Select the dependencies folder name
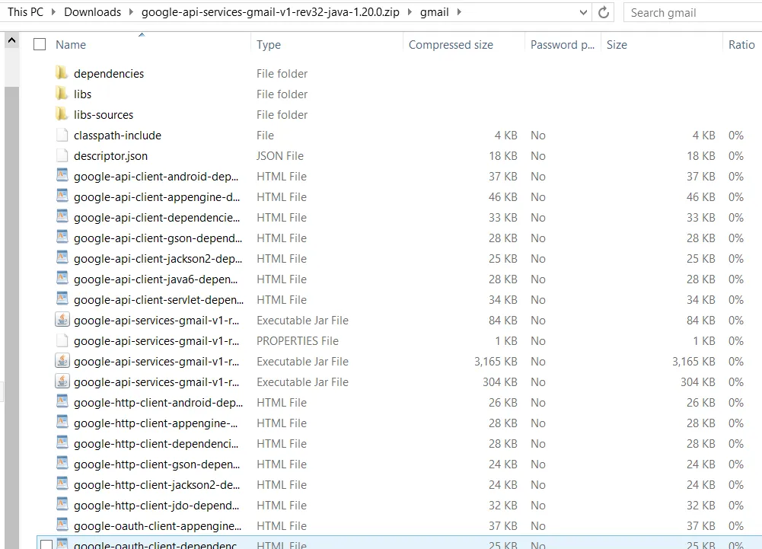This screenshot has width=762, height=549. pos(109,73)
